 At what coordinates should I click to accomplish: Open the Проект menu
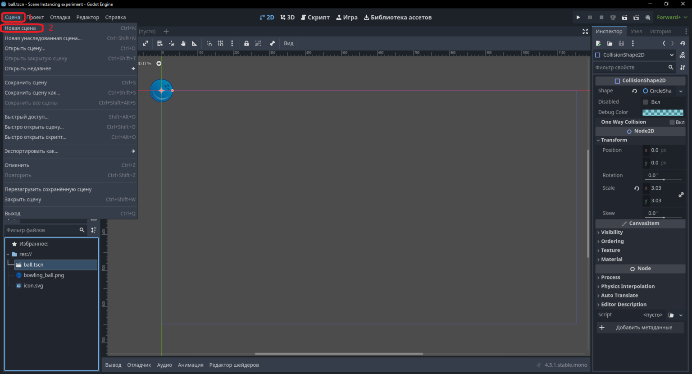click(x=35, y=17)
